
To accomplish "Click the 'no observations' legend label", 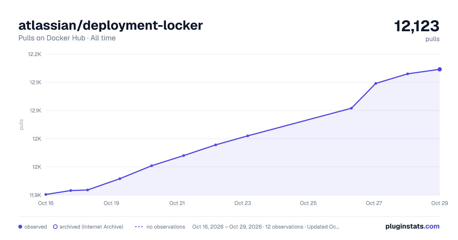I will coord(166,227).
